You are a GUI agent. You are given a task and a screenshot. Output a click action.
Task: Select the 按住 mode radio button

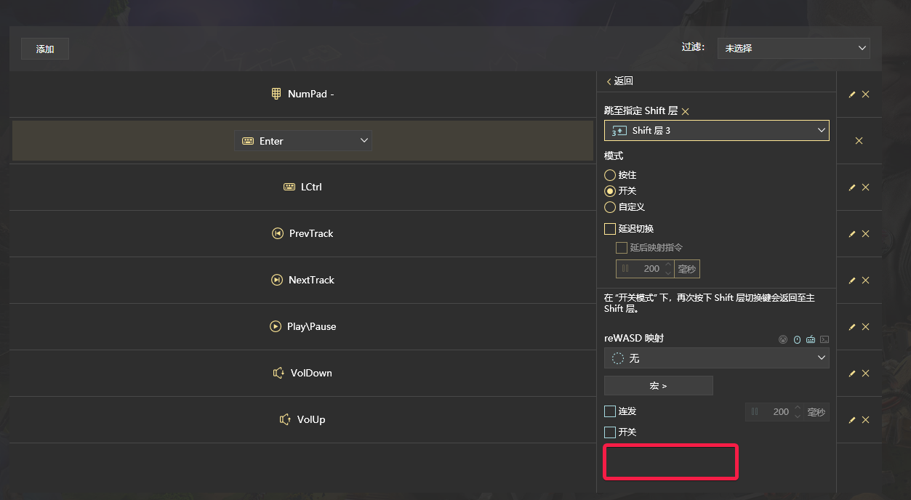610,175
